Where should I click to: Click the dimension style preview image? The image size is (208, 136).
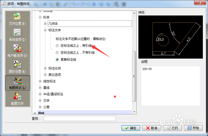(171, 37)
